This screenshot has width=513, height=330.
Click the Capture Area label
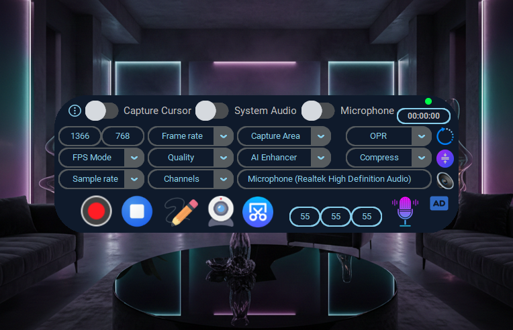point(275,136)
